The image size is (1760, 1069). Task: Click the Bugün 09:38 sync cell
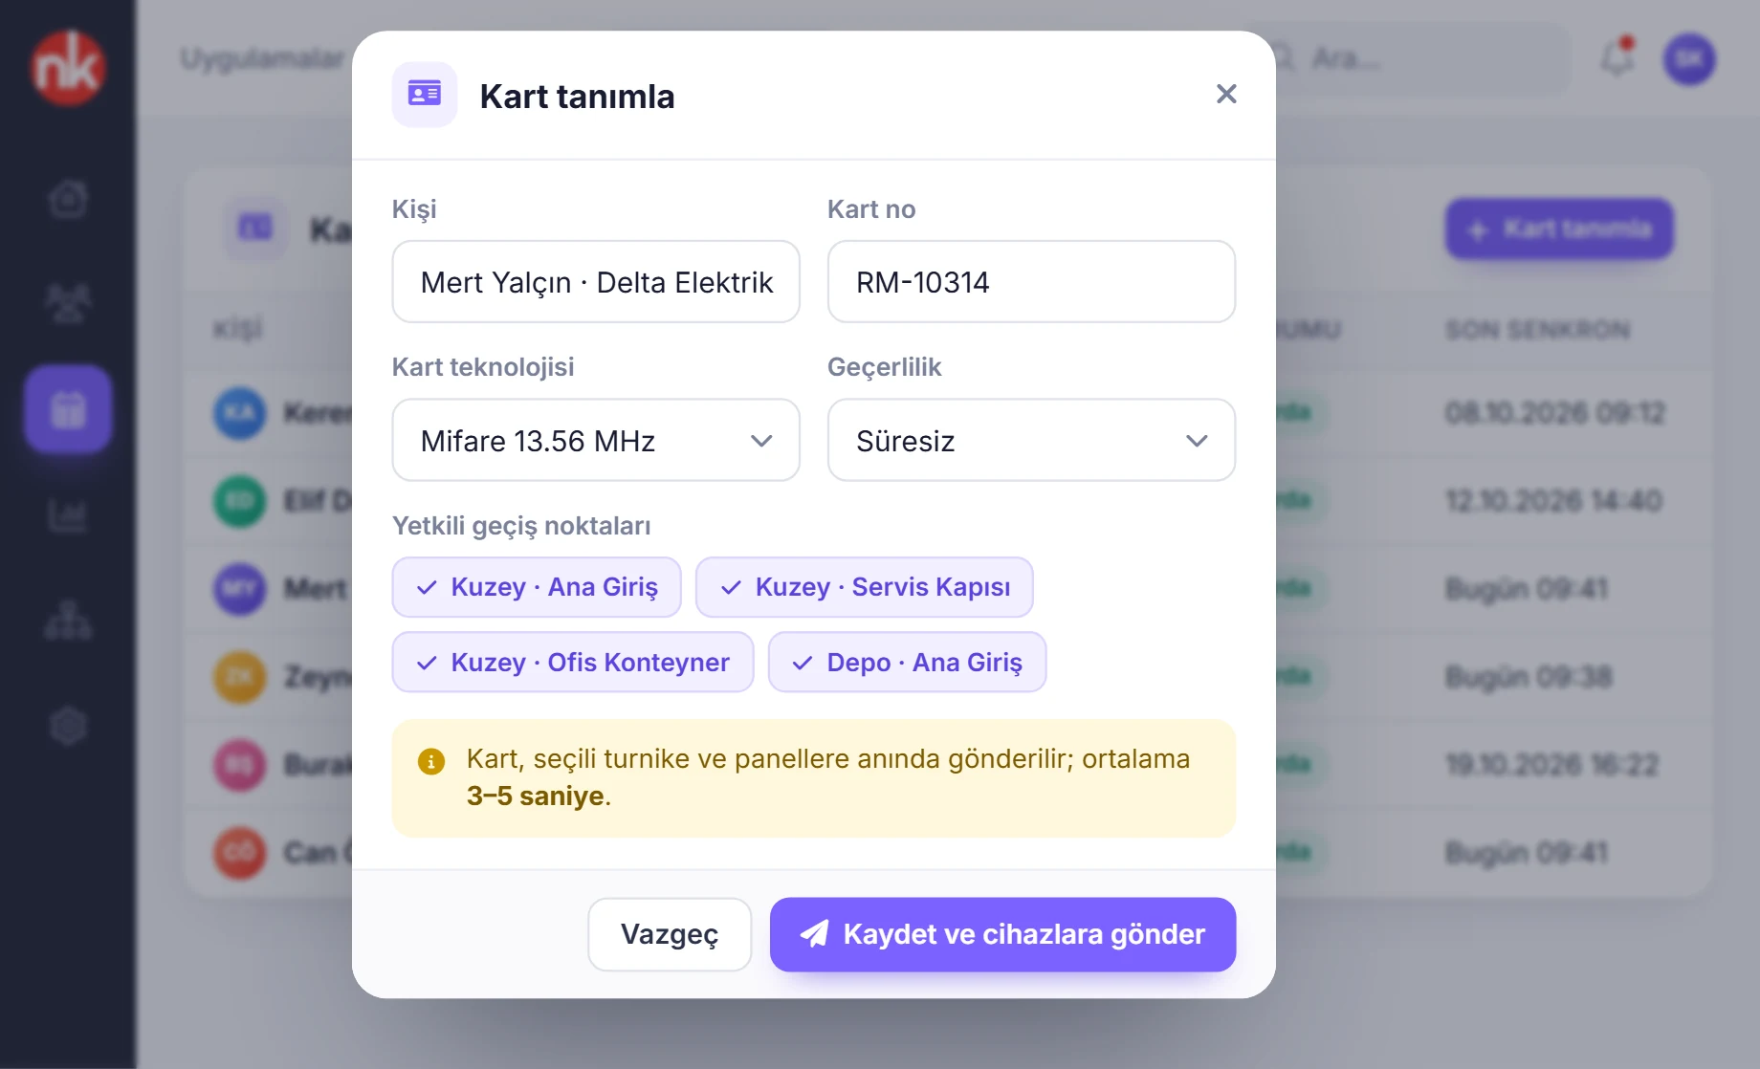[1529, 677]
